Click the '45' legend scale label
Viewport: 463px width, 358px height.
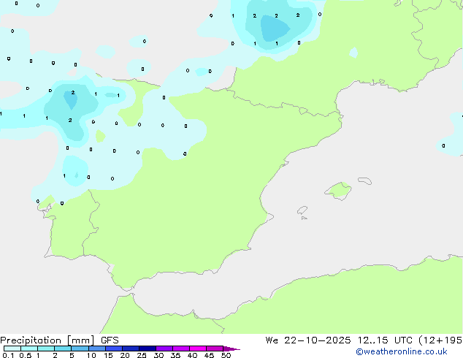[209, 355]
